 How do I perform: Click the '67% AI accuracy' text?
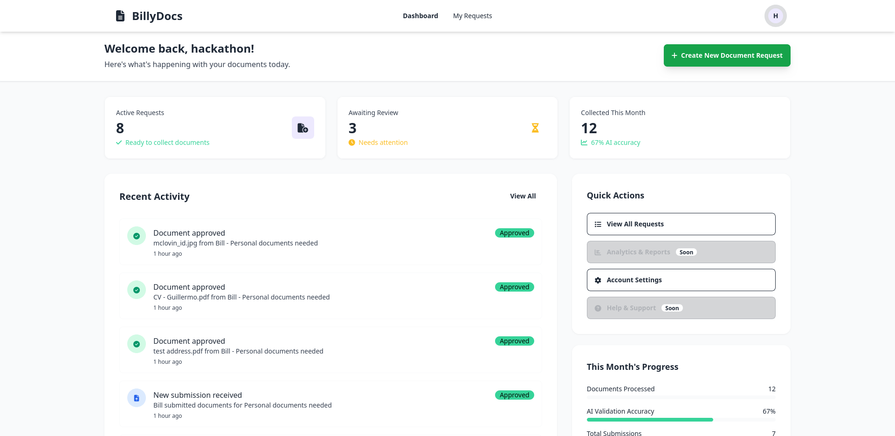coord(616,143)
